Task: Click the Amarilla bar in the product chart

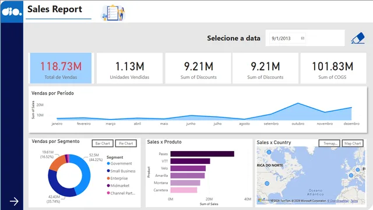Action: click(188, 176)
